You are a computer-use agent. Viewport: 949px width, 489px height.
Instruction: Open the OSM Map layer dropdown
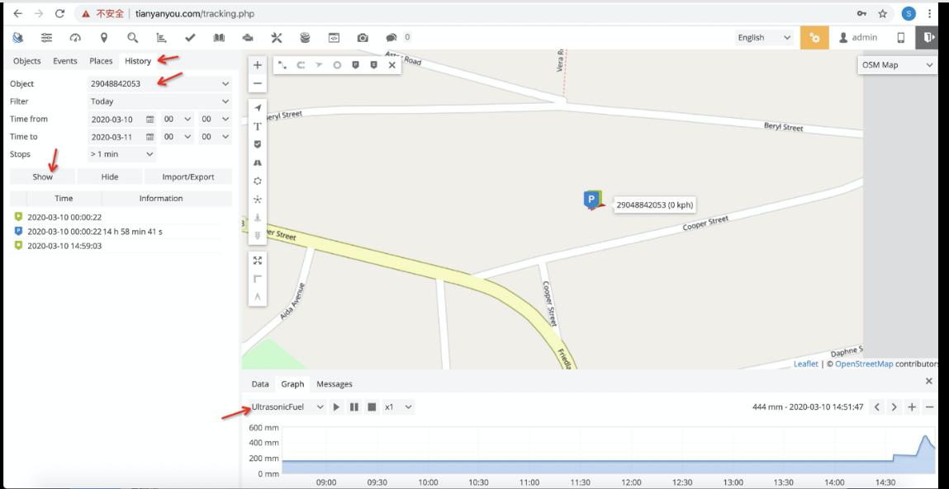(897, 65)
